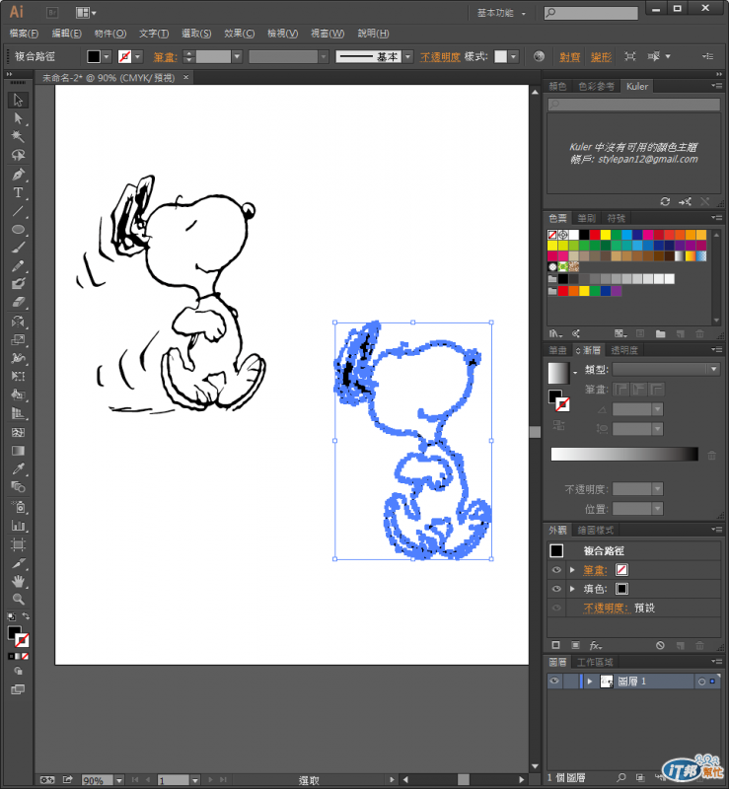
Task: Expand the 填色 row in appearance panel
Action: (x=572, y=589)
